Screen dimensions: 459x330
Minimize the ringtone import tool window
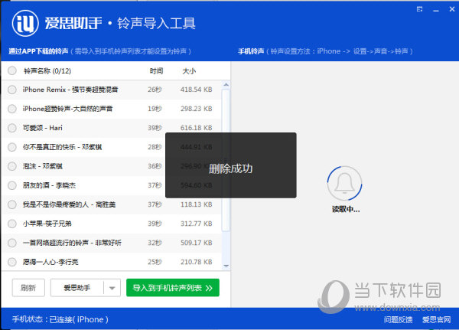(436, 10)
